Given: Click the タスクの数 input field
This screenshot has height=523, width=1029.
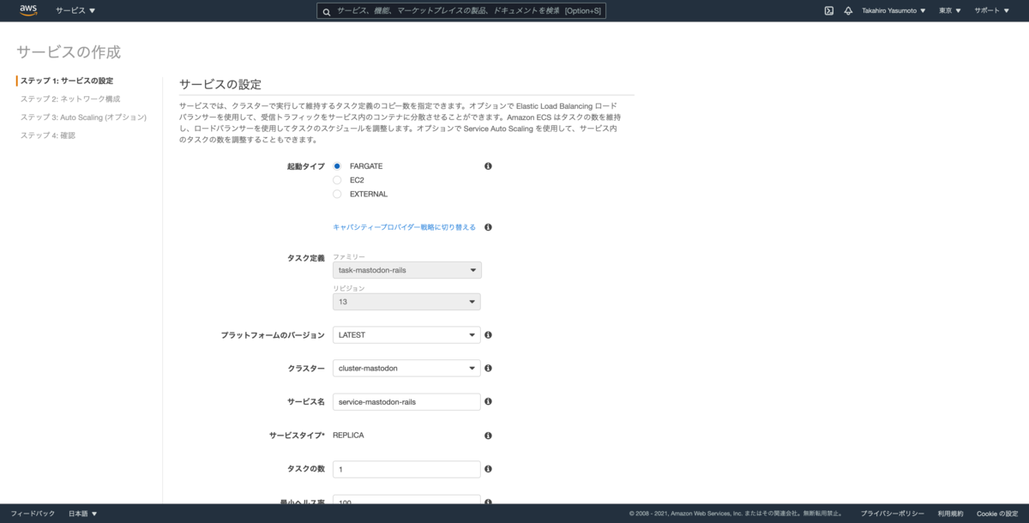Looking at the screenshot, I should pos(406,469).
